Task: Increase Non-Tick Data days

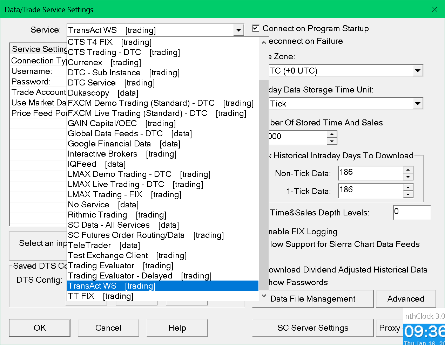Action: [408, 170]
